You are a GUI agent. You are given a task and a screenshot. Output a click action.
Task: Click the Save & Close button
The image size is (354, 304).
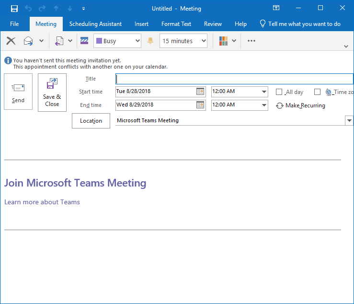pos(52,93)
